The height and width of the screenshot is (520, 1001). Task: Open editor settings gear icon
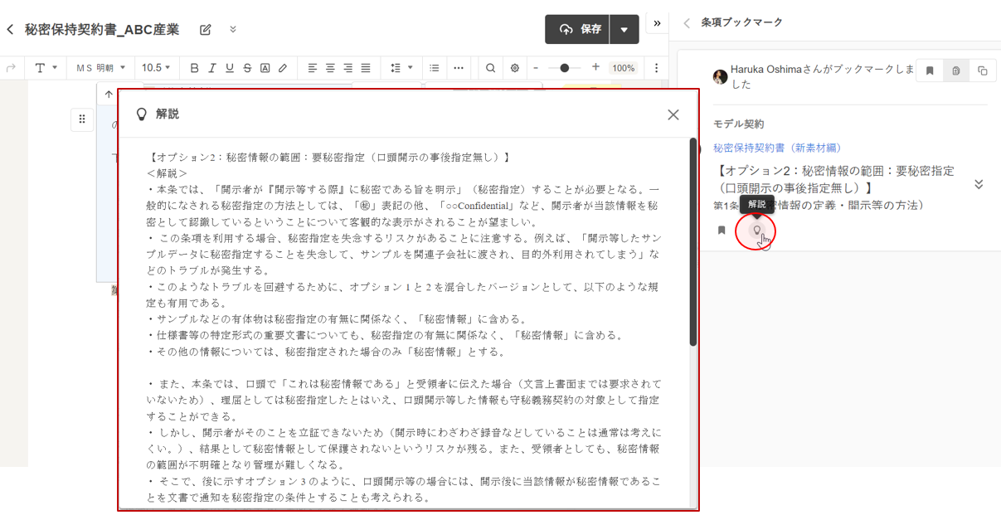point(514,68)
